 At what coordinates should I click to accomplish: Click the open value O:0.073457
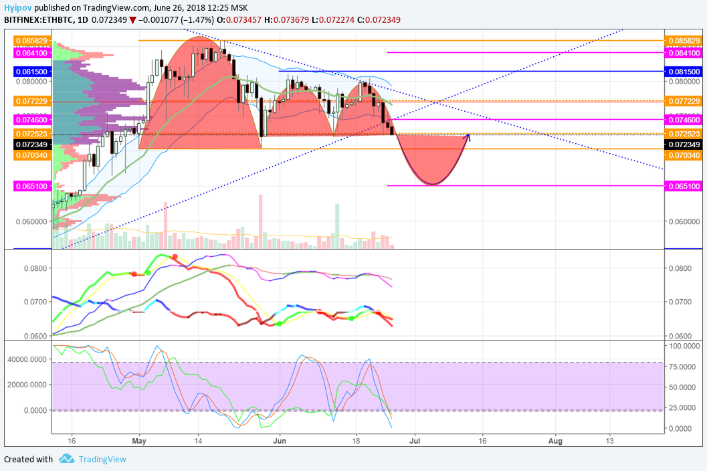coord(239,20)
